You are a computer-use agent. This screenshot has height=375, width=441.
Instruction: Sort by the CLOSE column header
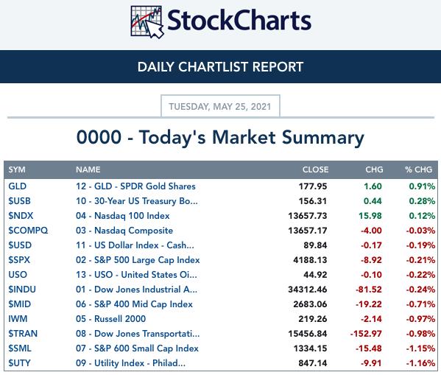pyautogui.click(x=315, y=169)
